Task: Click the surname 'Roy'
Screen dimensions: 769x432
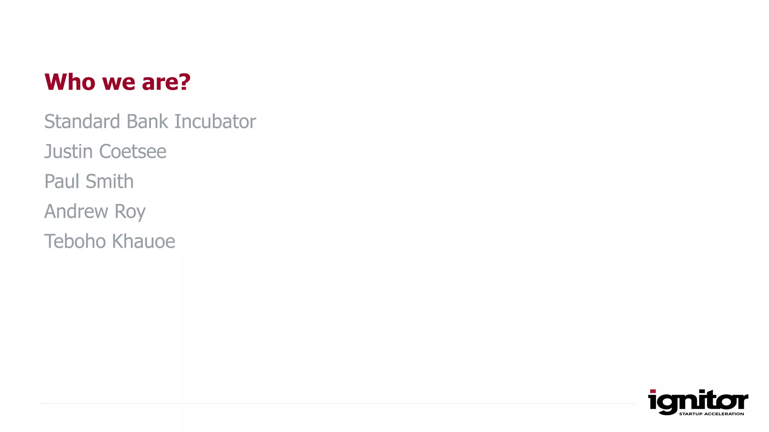Action: [130, 212]
